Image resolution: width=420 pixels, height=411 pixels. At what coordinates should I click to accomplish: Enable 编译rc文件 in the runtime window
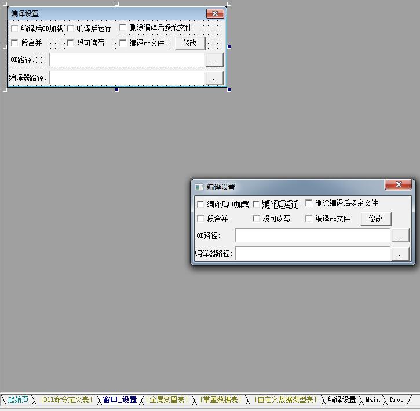[x=309, y=219]
